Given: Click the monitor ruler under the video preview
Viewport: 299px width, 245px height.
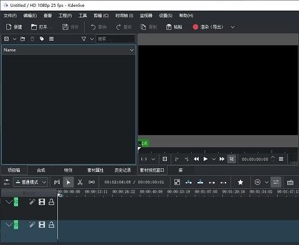Looking at the screenshot, I should click(x=218, y=151).
